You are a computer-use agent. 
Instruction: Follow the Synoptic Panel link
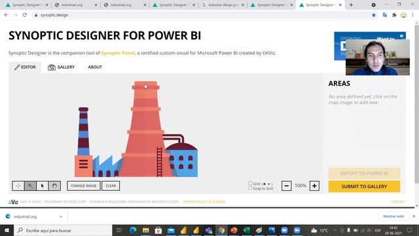click(x=118, y=53)
